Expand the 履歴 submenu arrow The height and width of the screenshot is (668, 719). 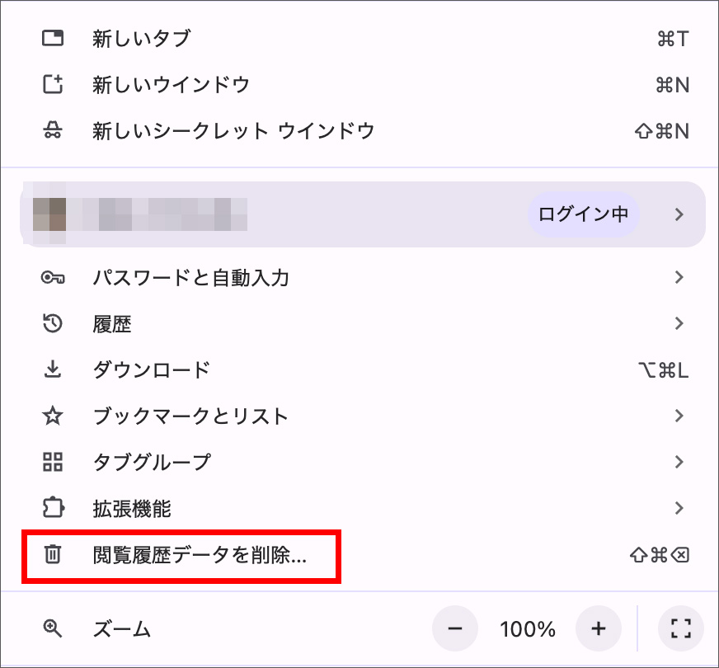[679, 324]
